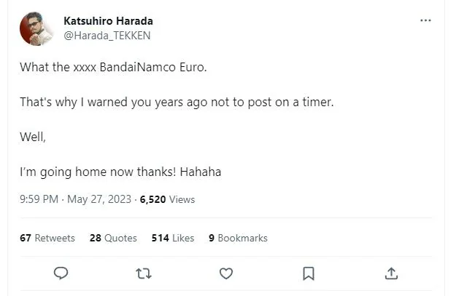Open the three-dot more options menu
This screenshot has height=296, width=456.
click(426, 21)
